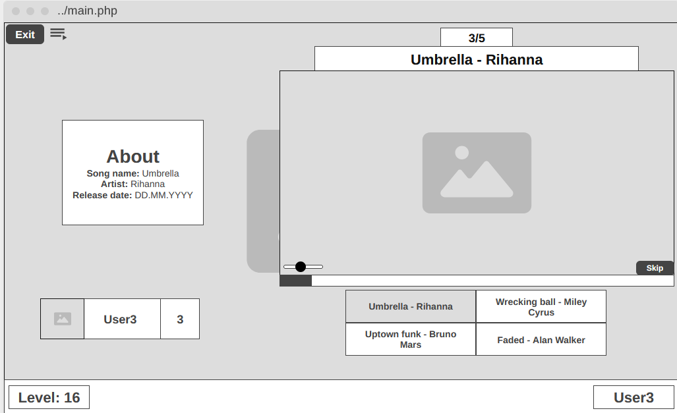The width and height of the screenshot is (677, 413).
Task: Open the playlist queue icon
Action: pyautogui.click(x=59, y=34)
